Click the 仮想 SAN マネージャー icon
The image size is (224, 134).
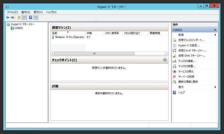coord(175,56)
